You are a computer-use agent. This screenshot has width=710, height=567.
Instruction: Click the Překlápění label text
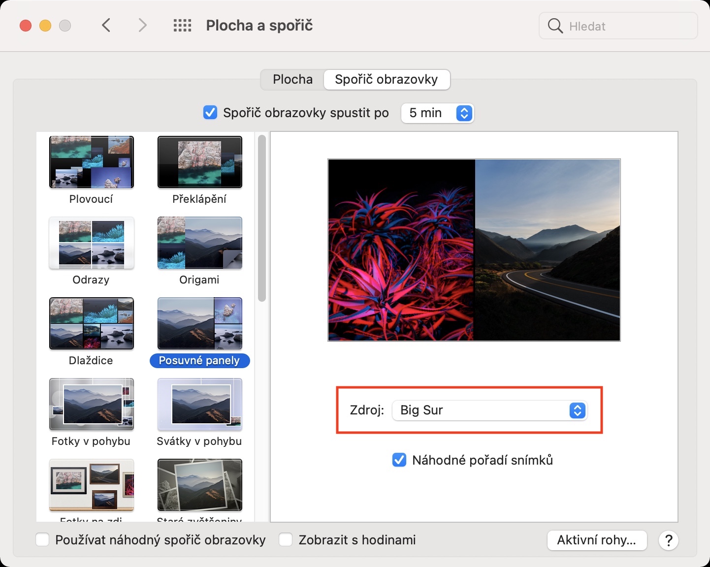tap(199, 199)
